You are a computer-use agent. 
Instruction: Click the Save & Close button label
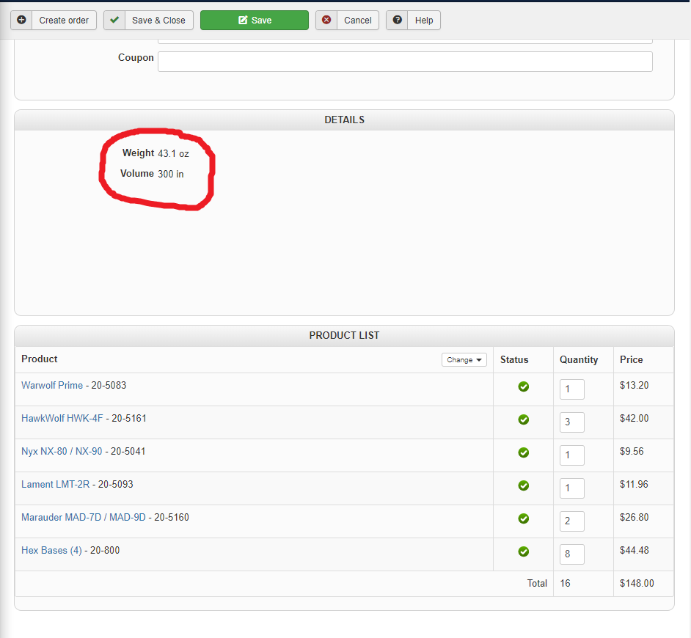158,21
